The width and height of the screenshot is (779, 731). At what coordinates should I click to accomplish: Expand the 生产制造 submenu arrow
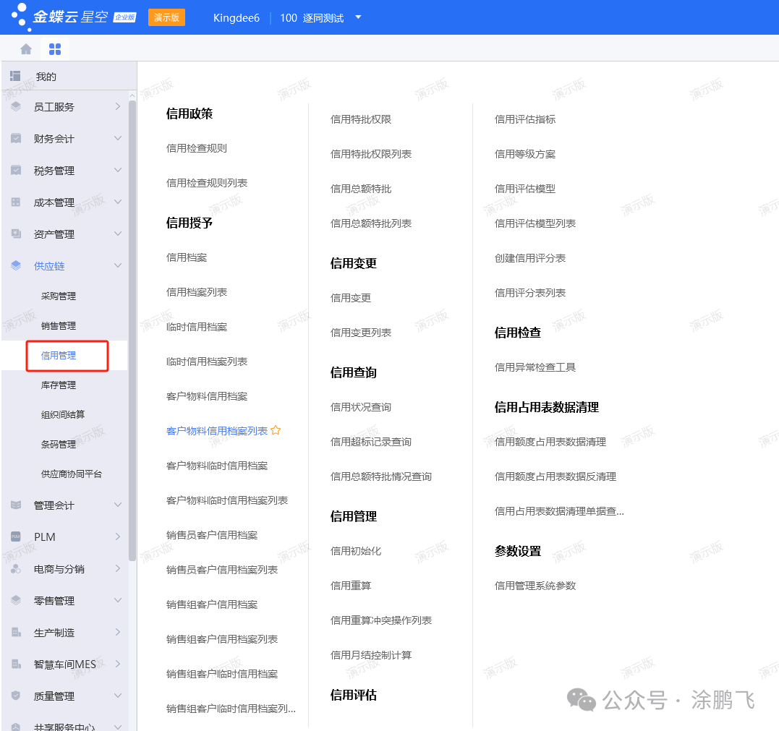pyautogui.click(x=118, y=633)
